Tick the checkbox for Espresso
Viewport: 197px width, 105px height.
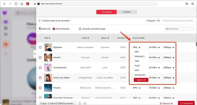(40, 47)
